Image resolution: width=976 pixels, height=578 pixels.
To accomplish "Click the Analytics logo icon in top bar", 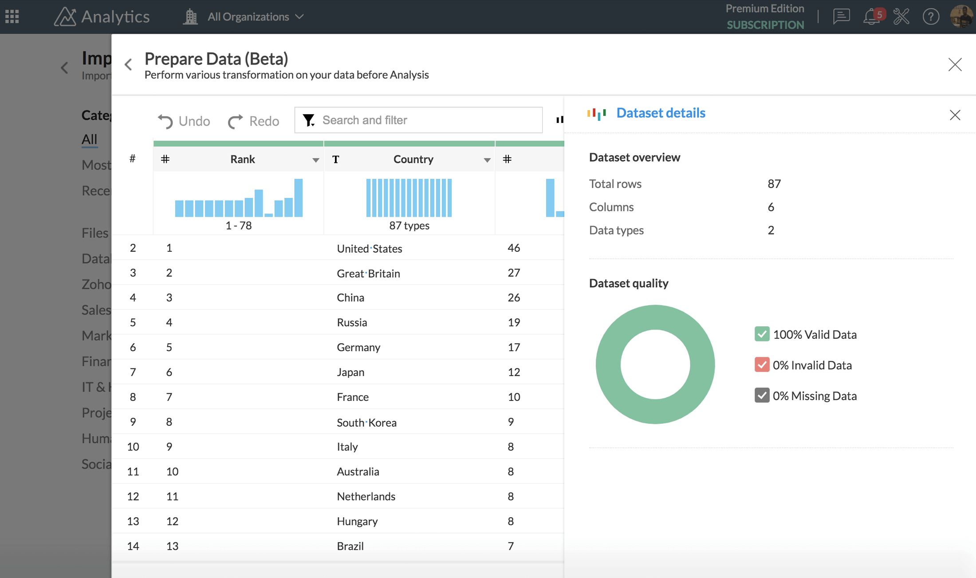I will coord(66,16).
